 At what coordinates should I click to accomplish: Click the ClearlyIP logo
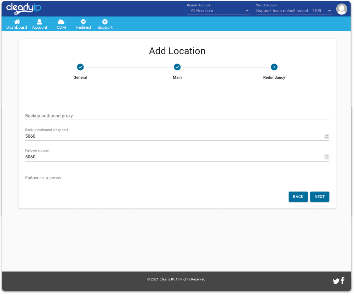(x=24, y=8)
